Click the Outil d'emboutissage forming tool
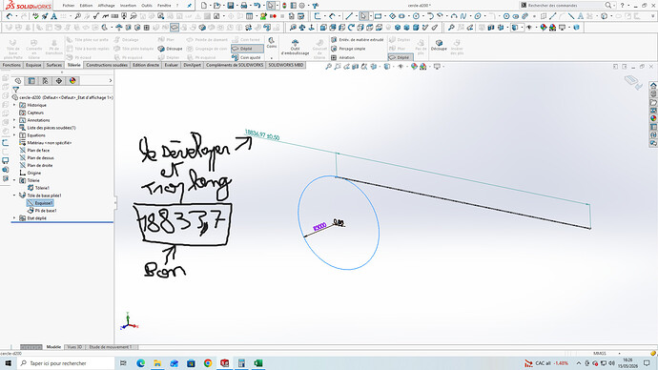This screenshot has width=658, height=370. click(x=295, y=48)
